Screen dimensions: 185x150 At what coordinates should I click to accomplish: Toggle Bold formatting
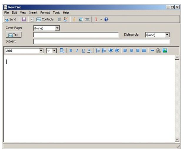pyautogui.click(x=71, y=50)
